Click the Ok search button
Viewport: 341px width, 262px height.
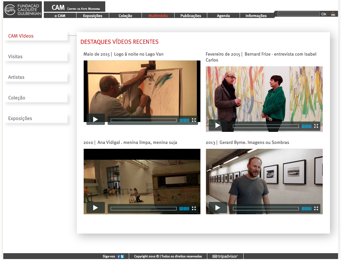click(x=324, y=14)
